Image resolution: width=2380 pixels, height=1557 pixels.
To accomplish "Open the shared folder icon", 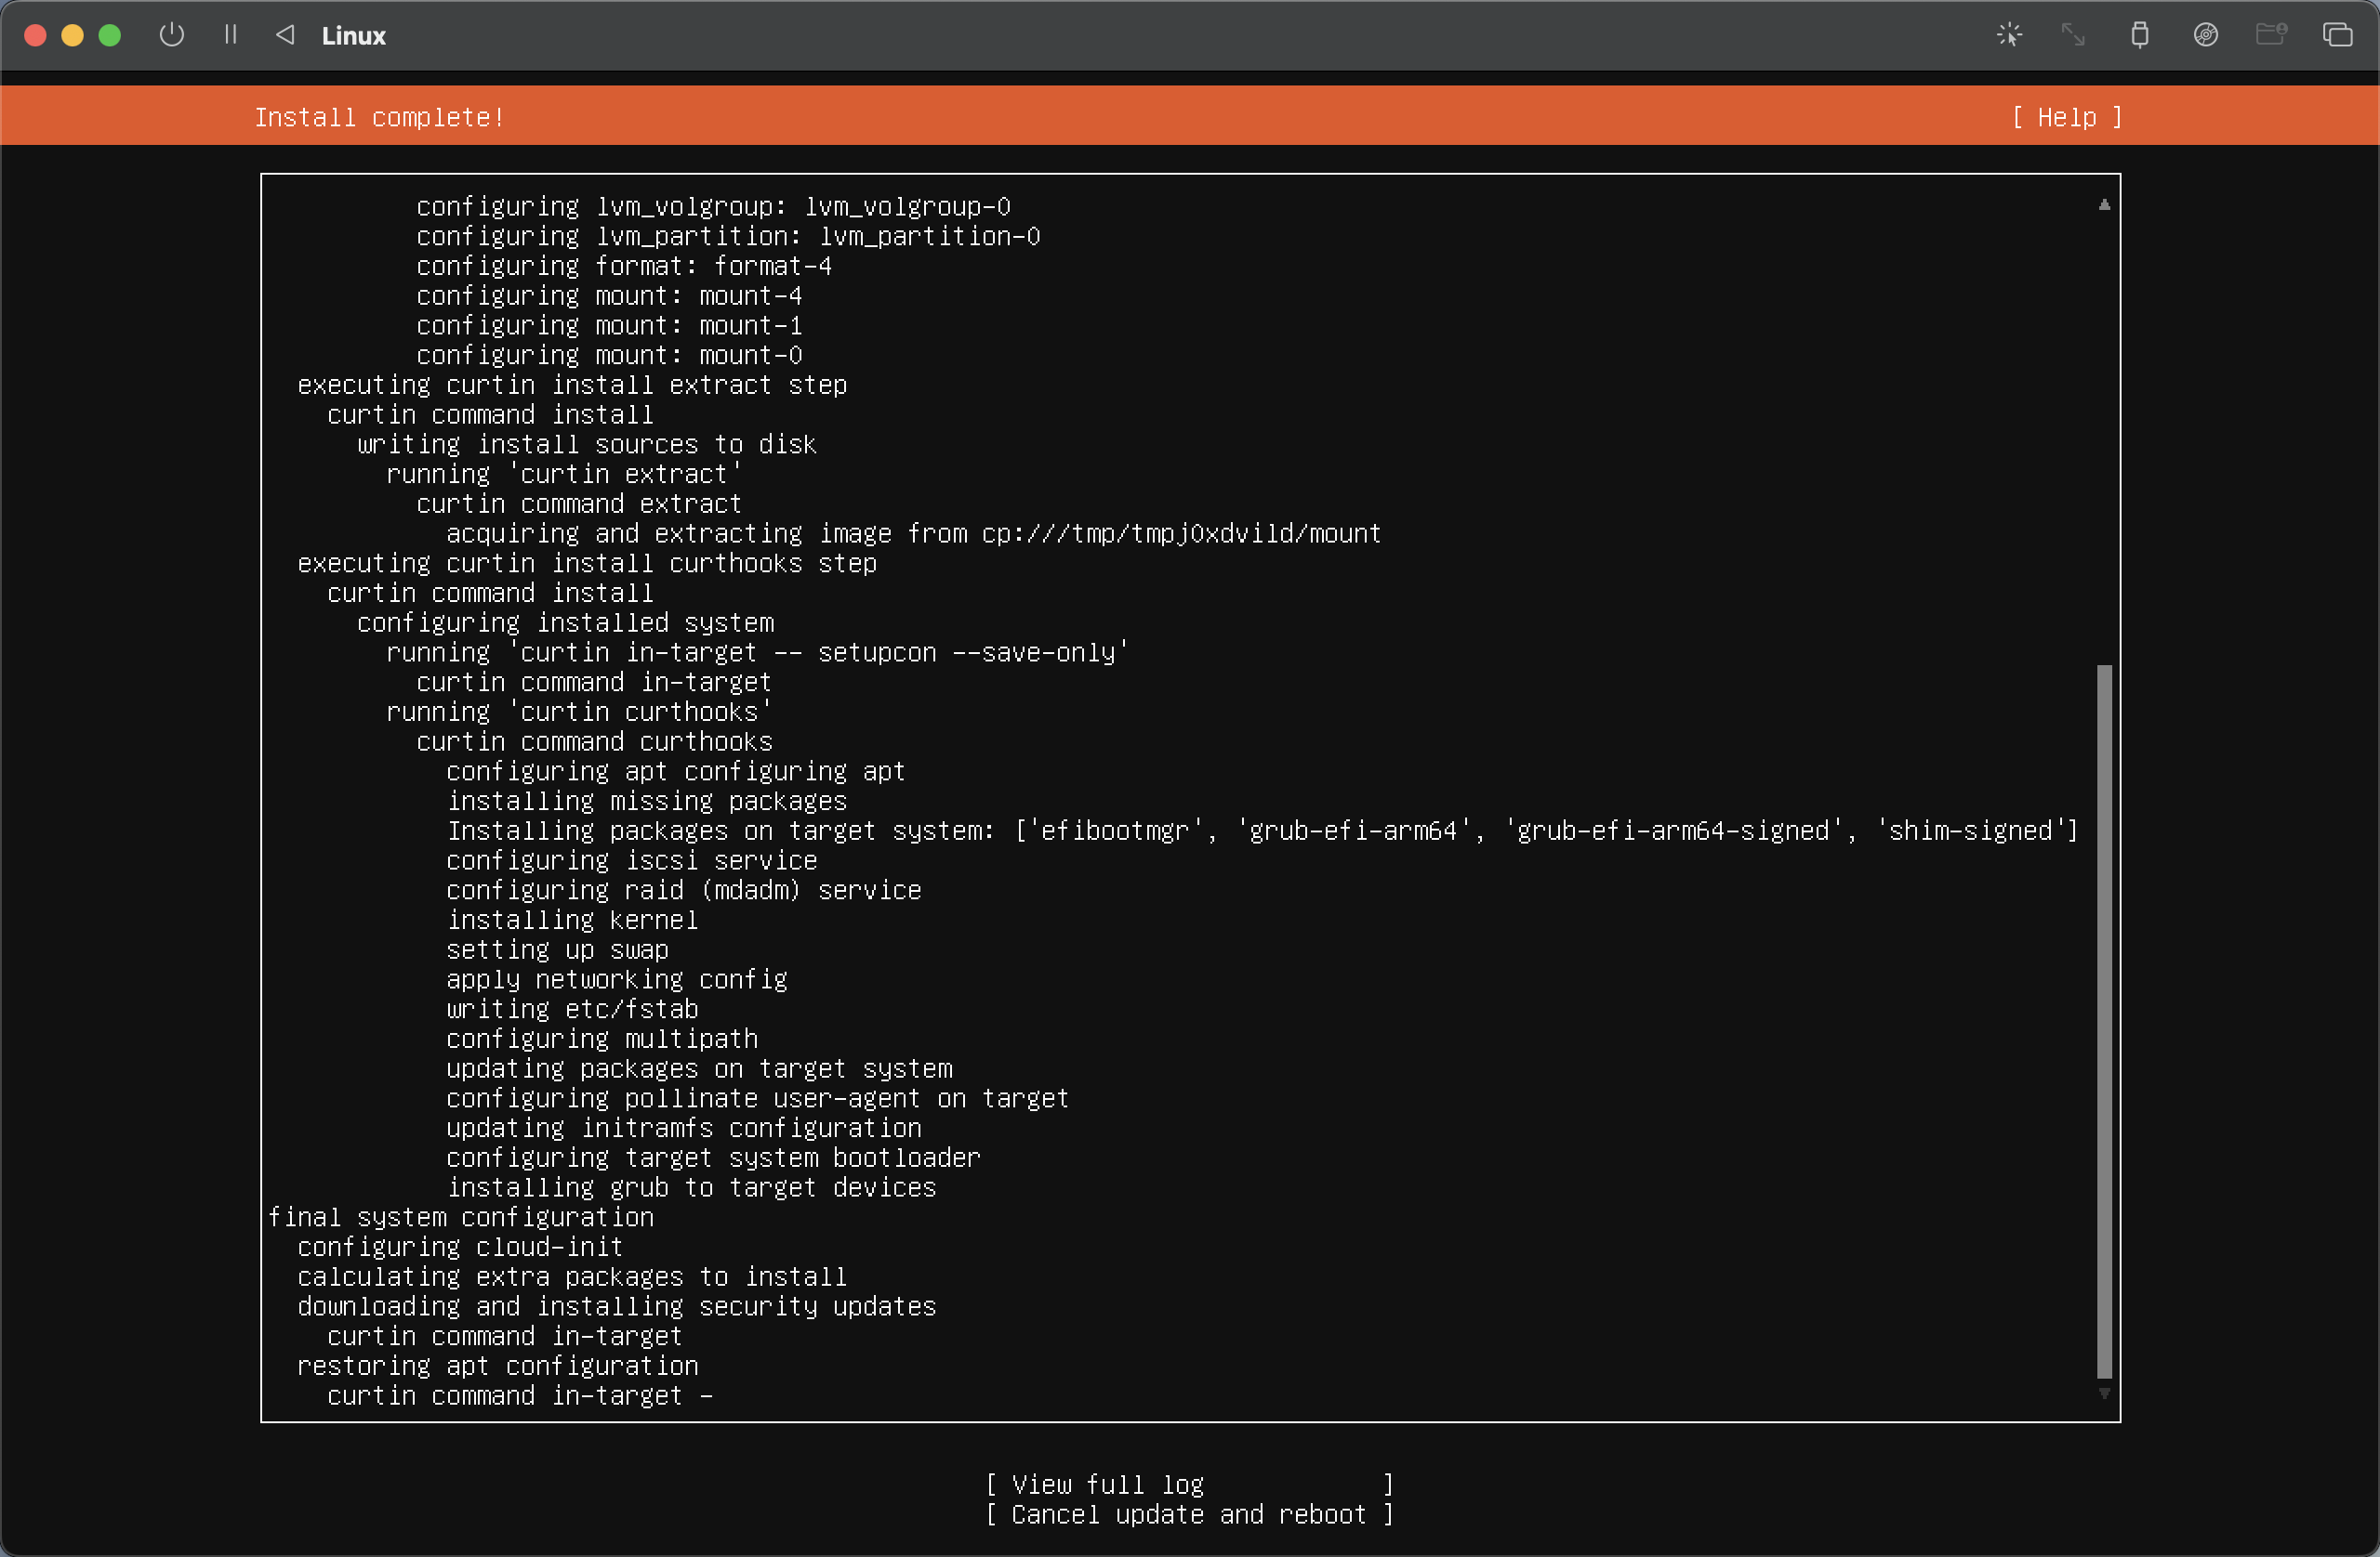I will [x=2271, y=35].
